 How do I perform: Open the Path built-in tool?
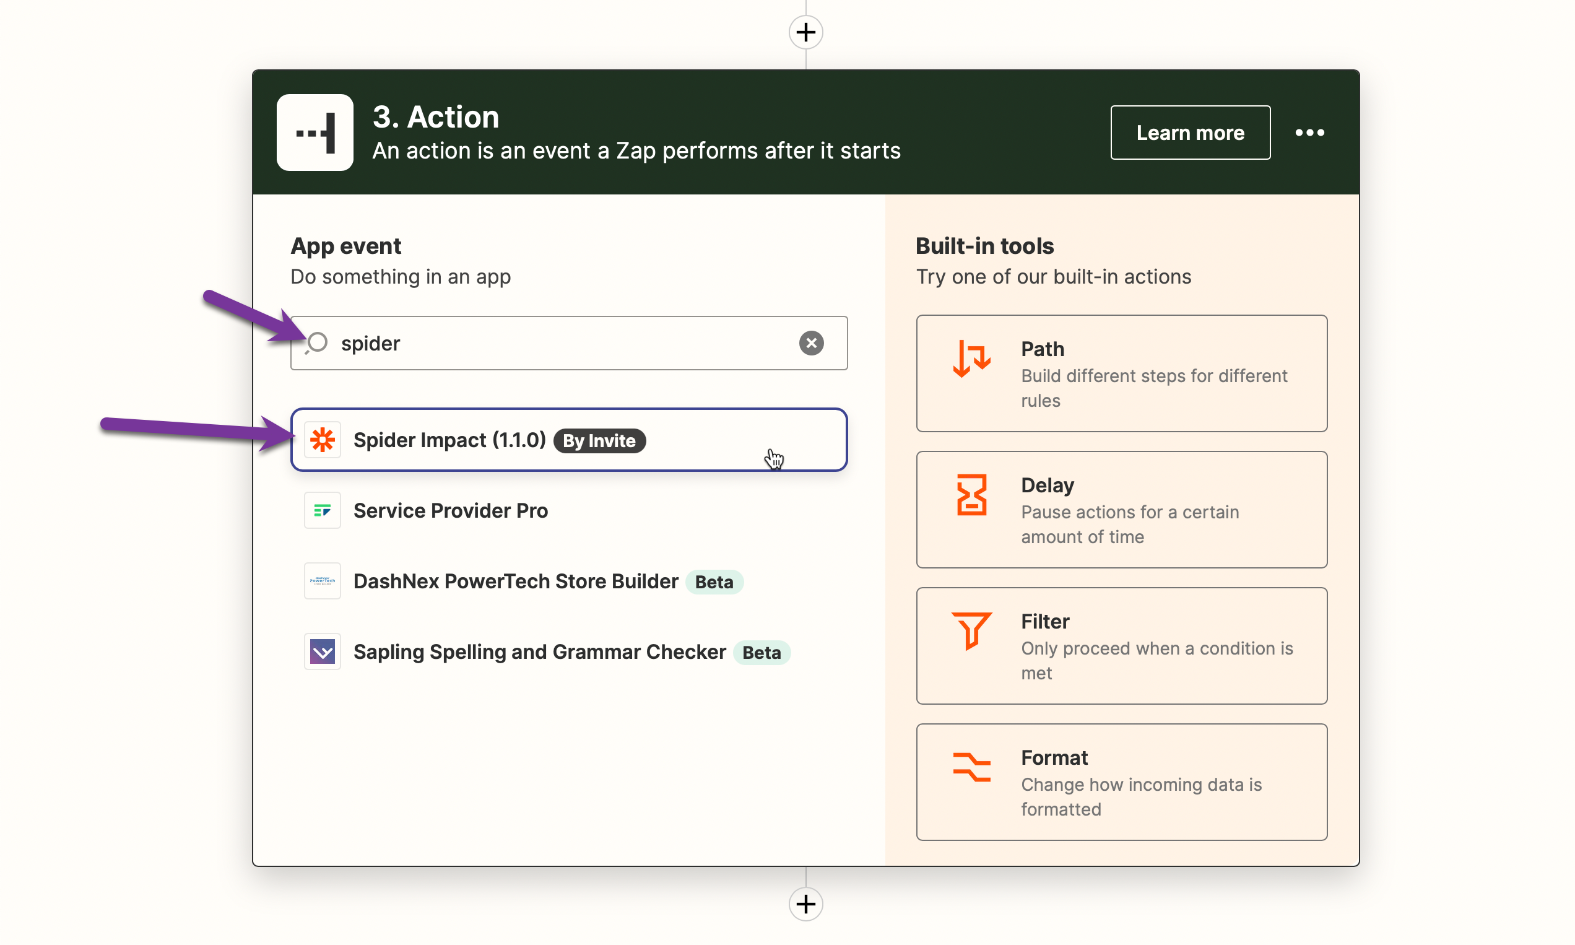coord(1121,373)
